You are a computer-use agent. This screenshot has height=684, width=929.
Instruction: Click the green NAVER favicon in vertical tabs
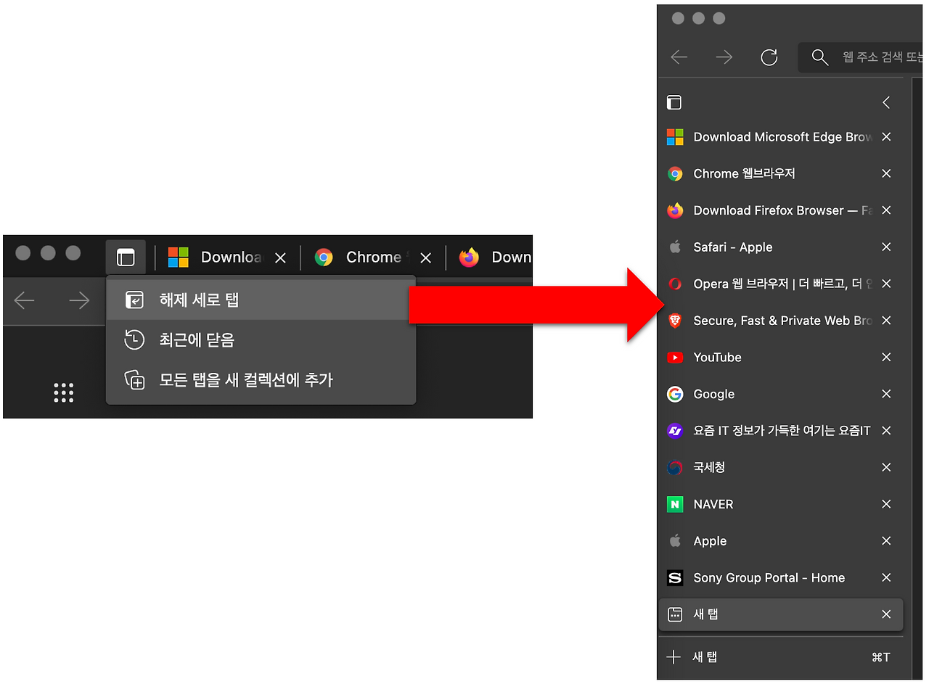[675, 505]
